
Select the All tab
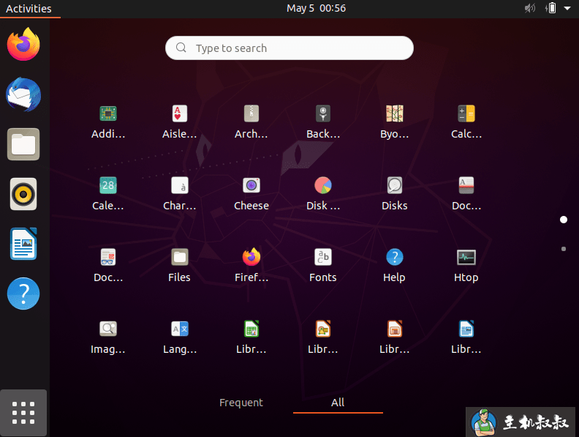338,403
